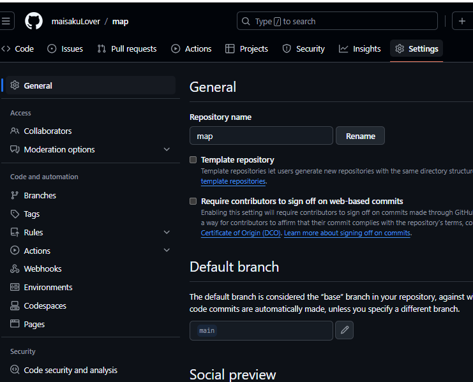Open the hamburger navigation menu
This screenshot has height=382, width=473.
click(6, 21)
